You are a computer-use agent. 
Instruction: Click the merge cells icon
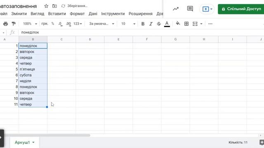(195, 24)
